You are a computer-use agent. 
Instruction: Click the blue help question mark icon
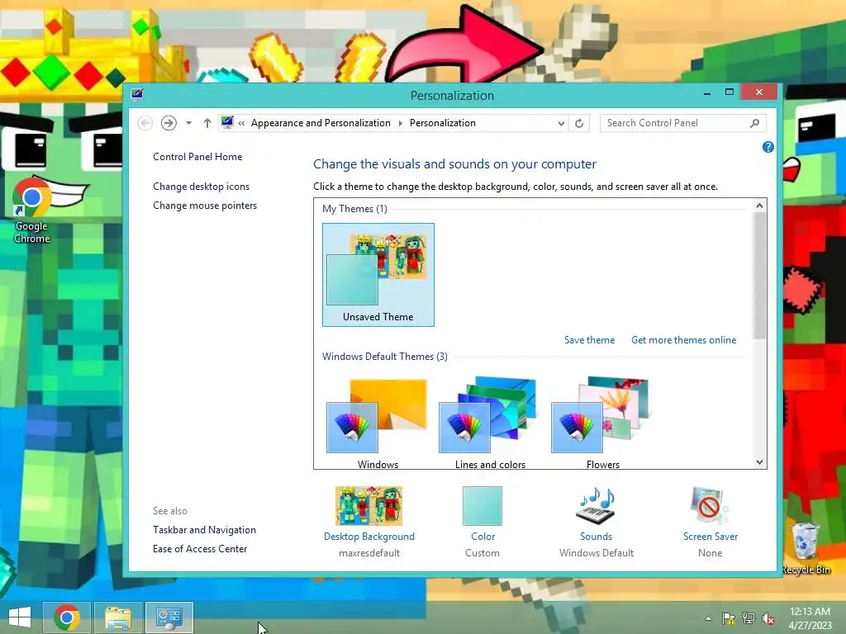pos(768,147)
